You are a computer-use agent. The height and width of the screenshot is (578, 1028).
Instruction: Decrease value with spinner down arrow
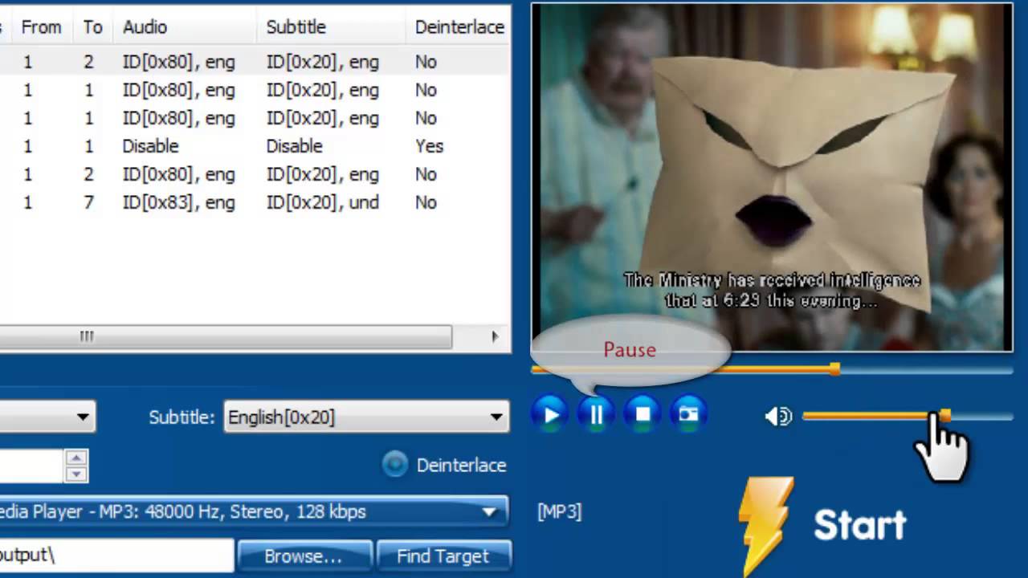(76, 474)
